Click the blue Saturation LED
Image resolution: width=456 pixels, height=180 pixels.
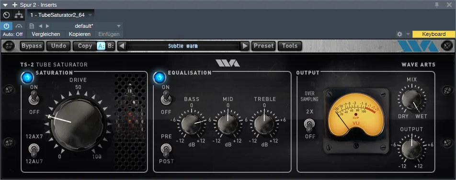(27, 78)
